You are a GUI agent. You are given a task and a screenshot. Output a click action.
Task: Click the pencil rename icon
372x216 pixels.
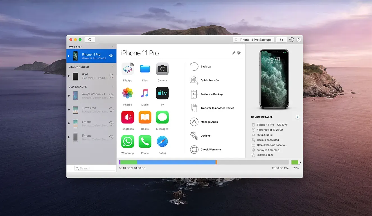[234, 53]
